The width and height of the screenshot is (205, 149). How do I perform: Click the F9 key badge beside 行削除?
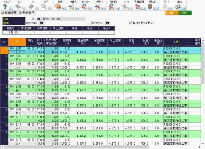118,8
